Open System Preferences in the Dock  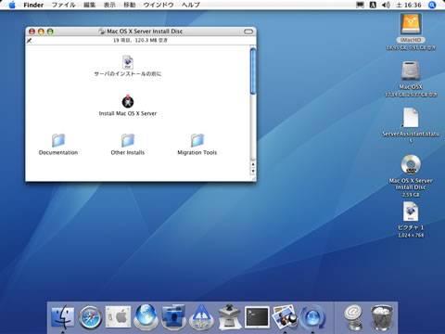[x=118, y=317]
